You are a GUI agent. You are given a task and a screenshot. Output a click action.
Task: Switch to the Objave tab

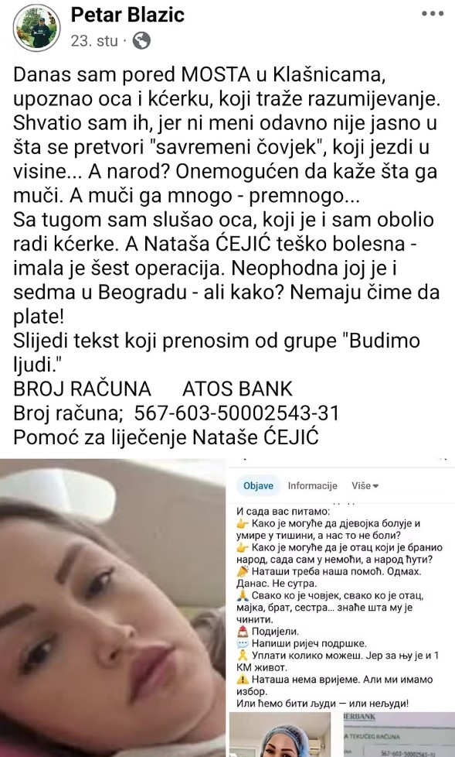258,485
